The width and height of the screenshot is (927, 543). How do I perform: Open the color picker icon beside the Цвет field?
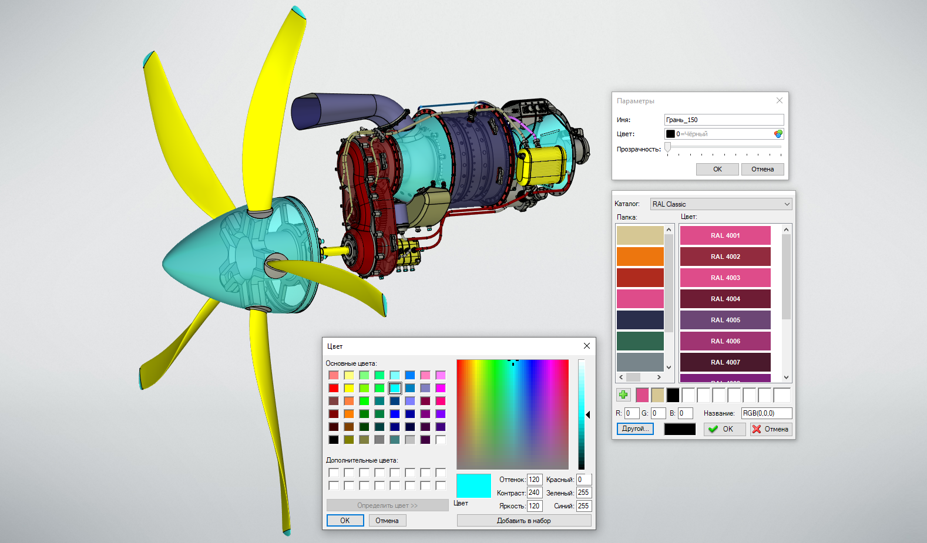[778, 134]
